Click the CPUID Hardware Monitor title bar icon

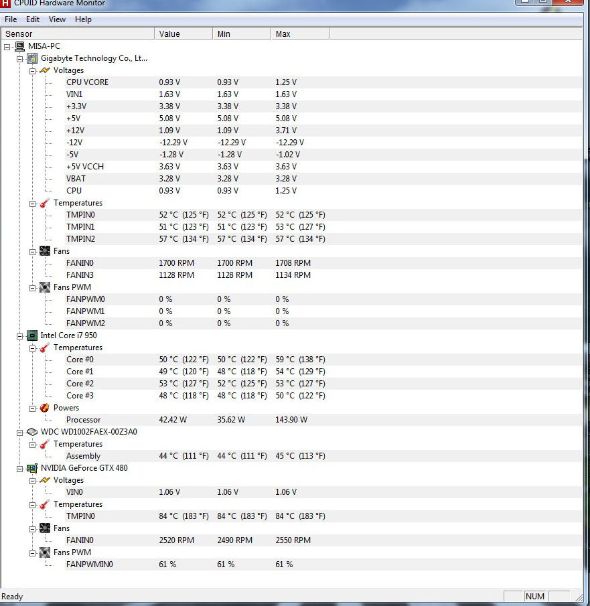[5, 3]
